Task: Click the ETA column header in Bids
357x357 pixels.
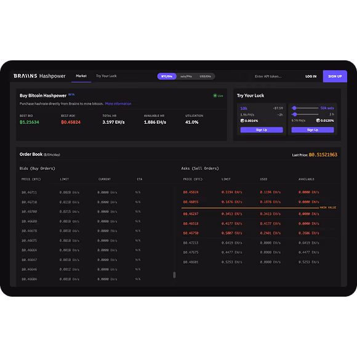Action: coord(140,179)
